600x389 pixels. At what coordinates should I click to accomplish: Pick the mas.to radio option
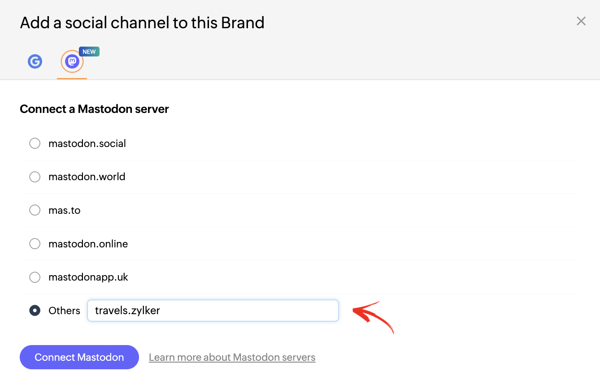(x=35, y=210)
